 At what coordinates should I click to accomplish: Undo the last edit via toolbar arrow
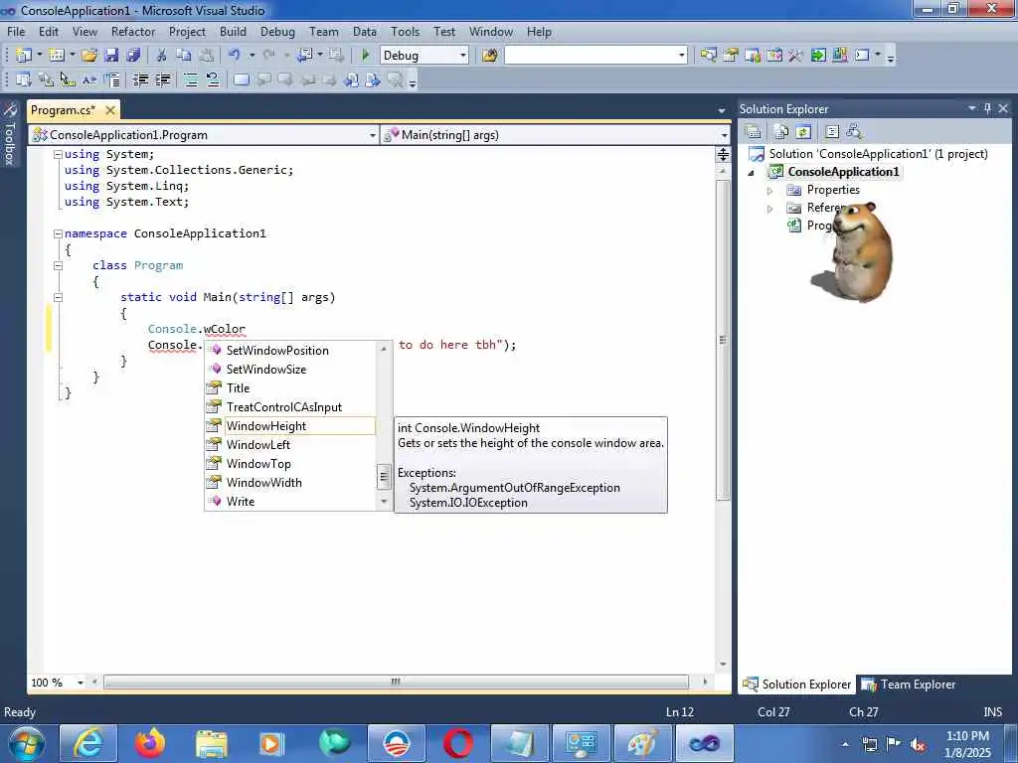[235, 56]
